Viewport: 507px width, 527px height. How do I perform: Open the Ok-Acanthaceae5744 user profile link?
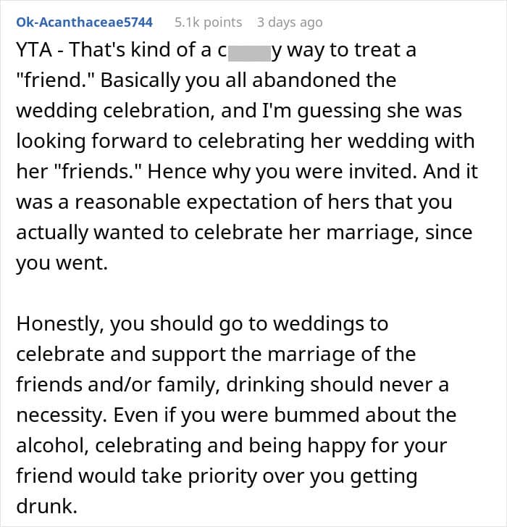tap(84, 22)
